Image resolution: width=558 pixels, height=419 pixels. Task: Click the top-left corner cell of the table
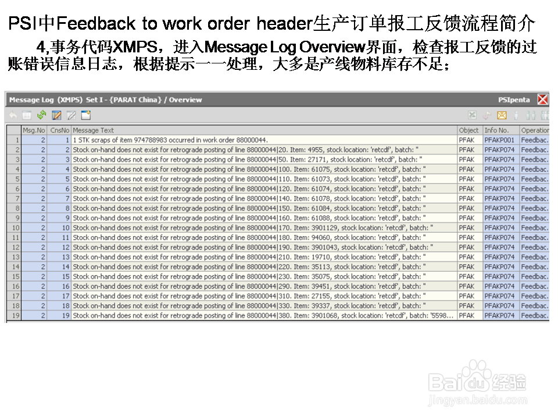coord(14,130)
